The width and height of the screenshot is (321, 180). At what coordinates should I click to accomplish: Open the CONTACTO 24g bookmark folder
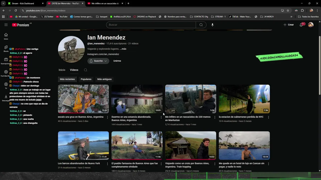click(x=199, y=17)
